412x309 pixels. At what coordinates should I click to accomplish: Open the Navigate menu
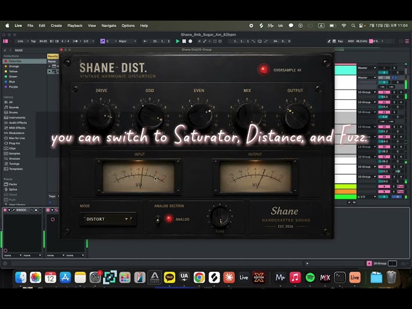click(x=109, y=26)
